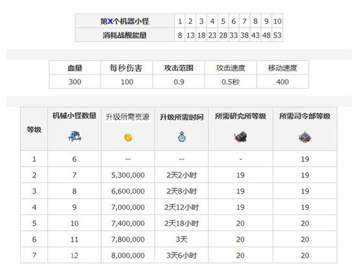Screen dimensions: 357x272
Task: Click energy cost value 18
Action: (201, 35)
